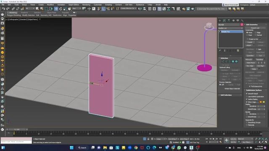Click the Mirror tool icon
269x151 pixels.
click(x=140, y=9)
